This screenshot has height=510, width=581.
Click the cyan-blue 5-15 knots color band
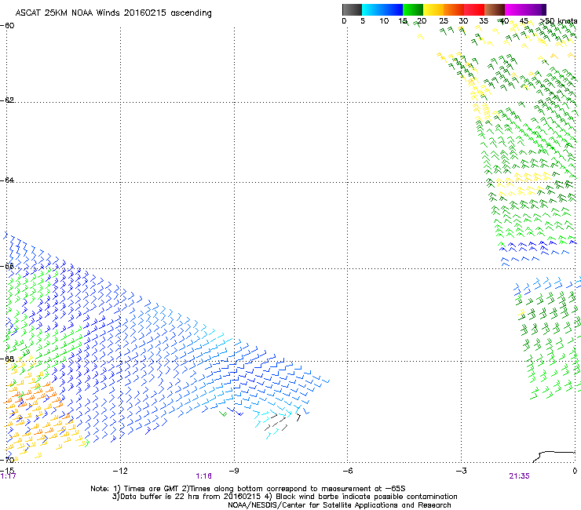point(382,9)
